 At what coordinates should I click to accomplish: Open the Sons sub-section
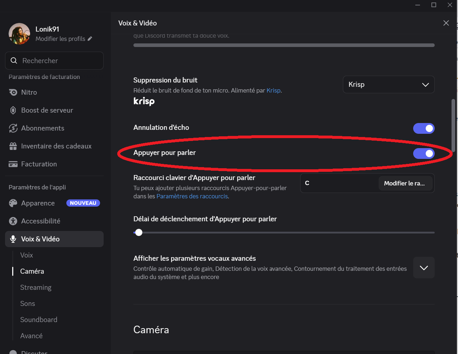(28, 303)
